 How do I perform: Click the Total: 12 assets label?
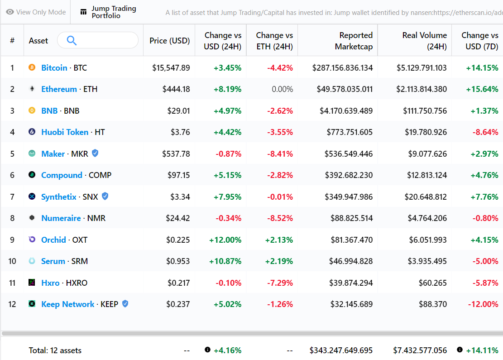pos(55,350)
